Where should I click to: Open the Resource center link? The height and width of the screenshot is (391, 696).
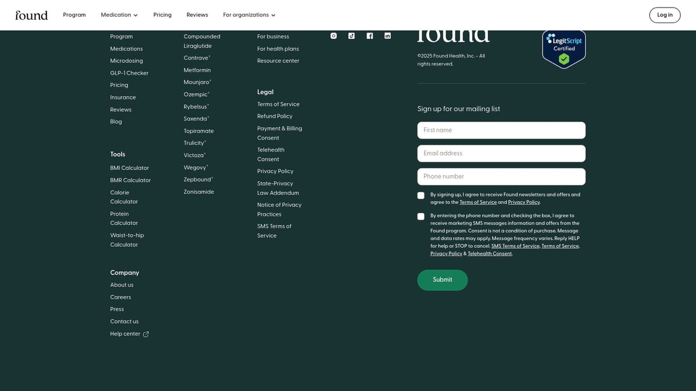(278, 61)
